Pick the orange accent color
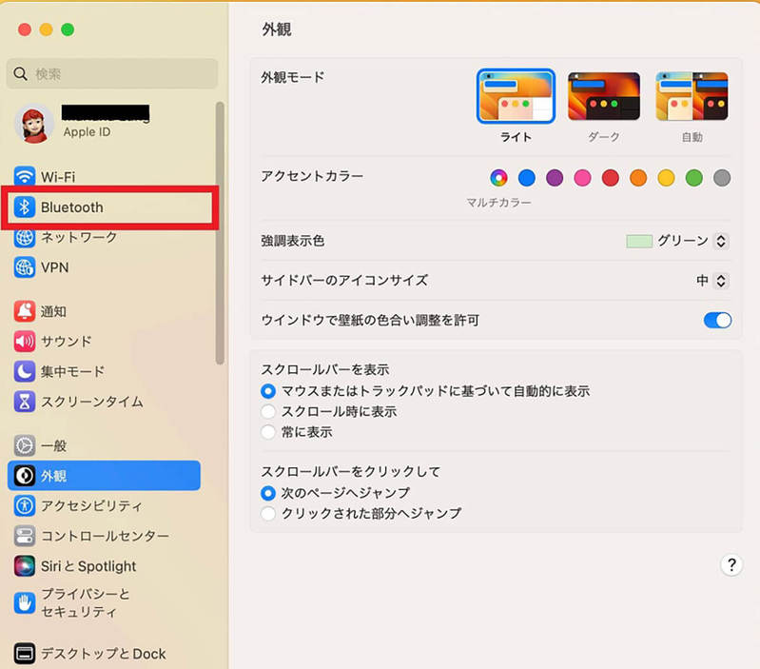 [x=638, y=178]
